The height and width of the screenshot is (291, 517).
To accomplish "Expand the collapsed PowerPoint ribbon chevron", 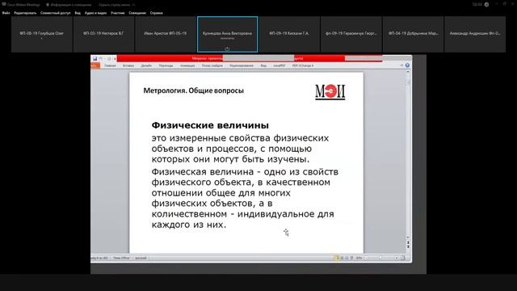I will 401,65.
